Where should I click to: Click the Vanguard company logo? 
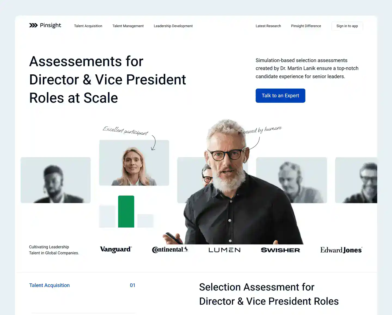[x=116, y=250]
